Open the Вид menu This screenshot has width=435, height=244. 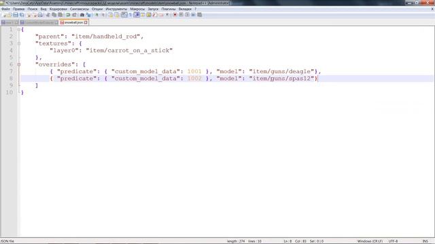tap(43, 9)
